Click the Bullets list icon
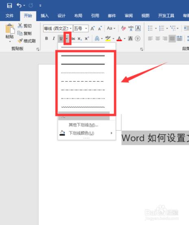The image size is (189, 225). [x=150, y=28]
